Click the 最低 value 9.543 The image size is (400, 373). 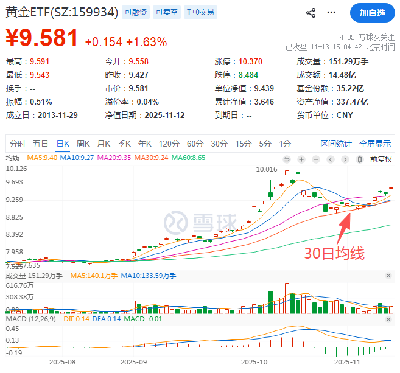tap(40, 75)
